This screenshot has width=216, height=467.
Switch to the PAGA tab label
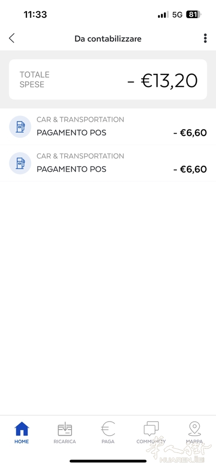(x=108, y=441)
